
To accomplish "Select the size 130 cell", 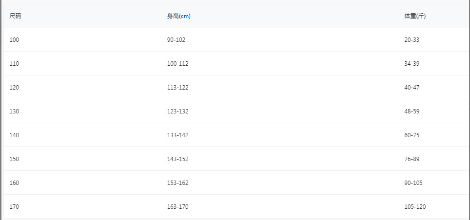I will click(x=14, y=111).
